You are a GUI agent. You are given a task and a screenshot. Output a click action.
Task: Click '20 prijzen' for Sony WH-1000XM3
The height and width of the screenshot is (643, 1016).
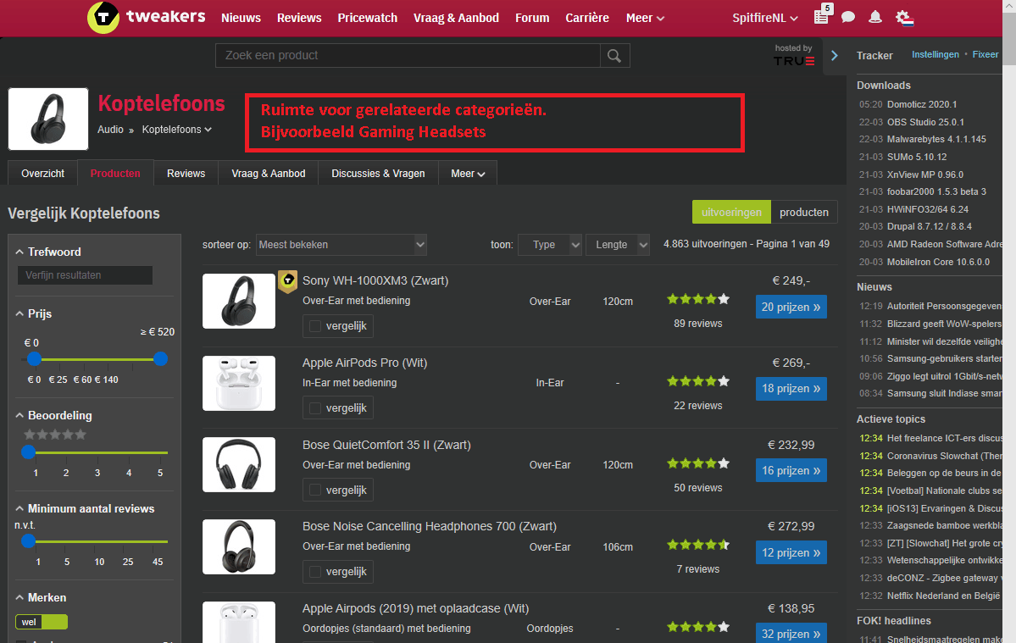pos(791,307)
